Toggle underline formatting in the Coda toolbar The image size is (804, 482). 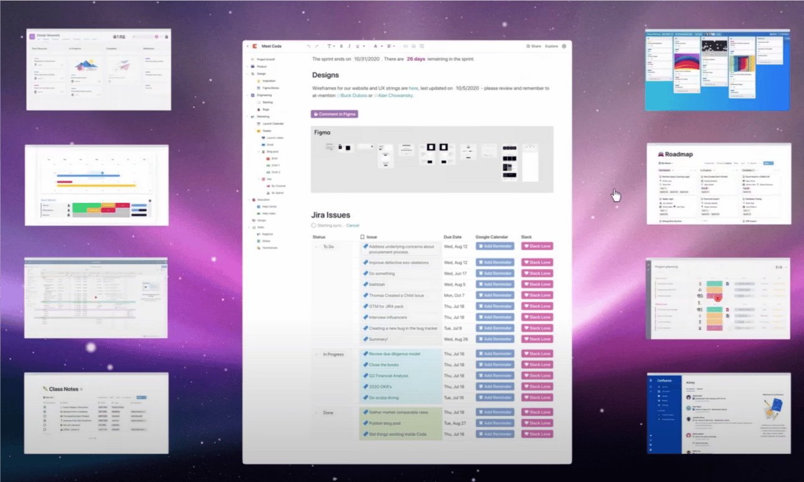click(357, 46)
